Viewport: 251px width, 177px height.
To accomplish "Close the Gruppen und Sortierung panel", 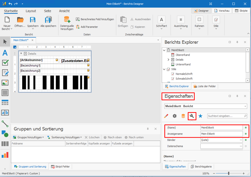I will (x=156, y=129).
